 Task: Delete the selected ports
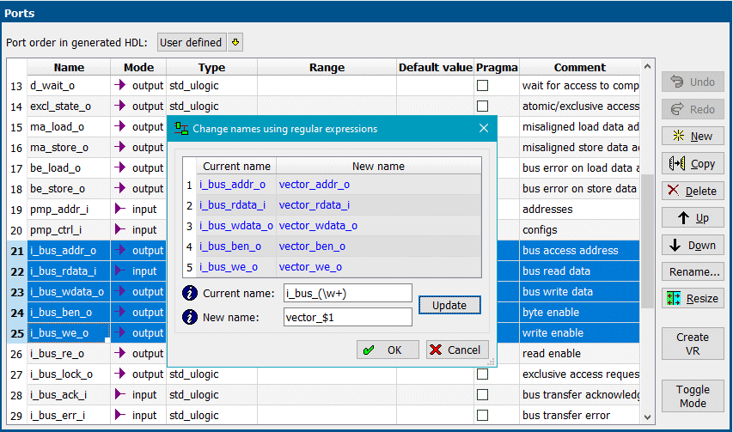pyautogui.click(x=693, y=191)
